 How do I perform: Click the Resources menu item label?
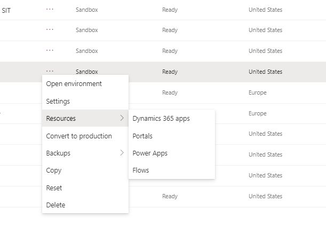pos(61,119)
